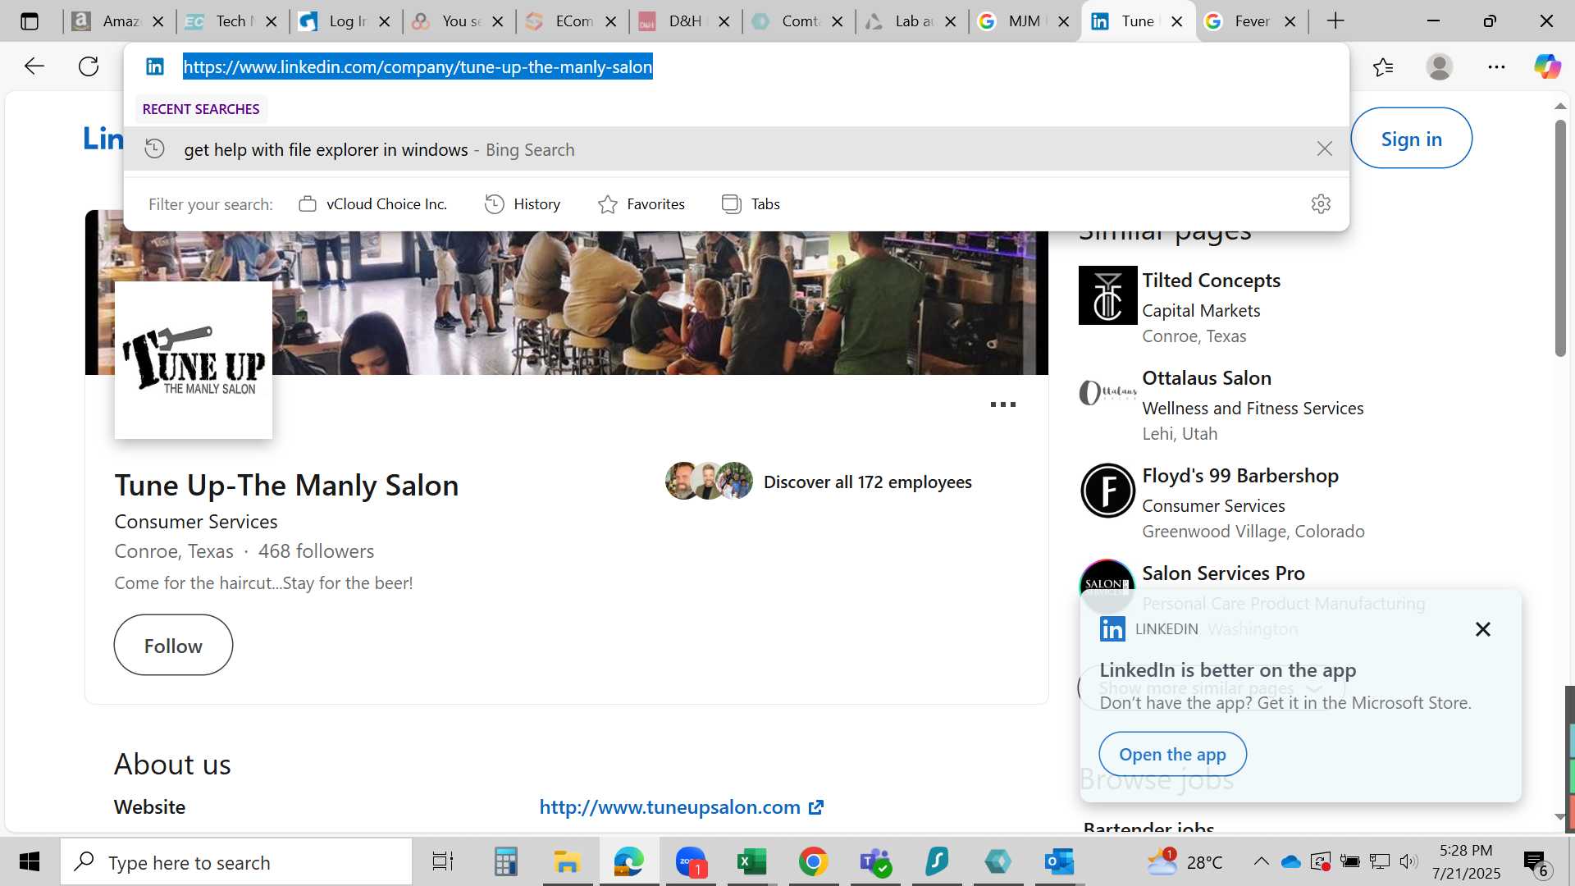1575x886 pixels.
Task: Show hidden system tray icons
Action: [x=1261, y=861]
